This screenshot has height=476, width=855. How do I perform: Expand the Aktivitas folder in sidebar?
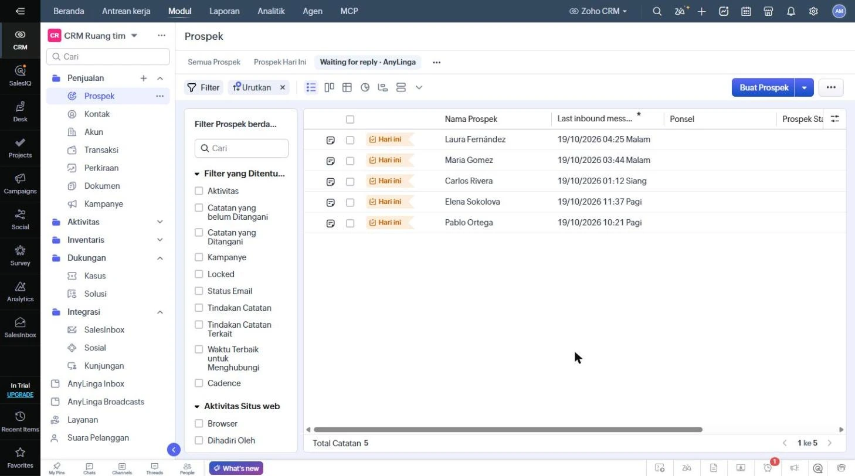(160, 222)
